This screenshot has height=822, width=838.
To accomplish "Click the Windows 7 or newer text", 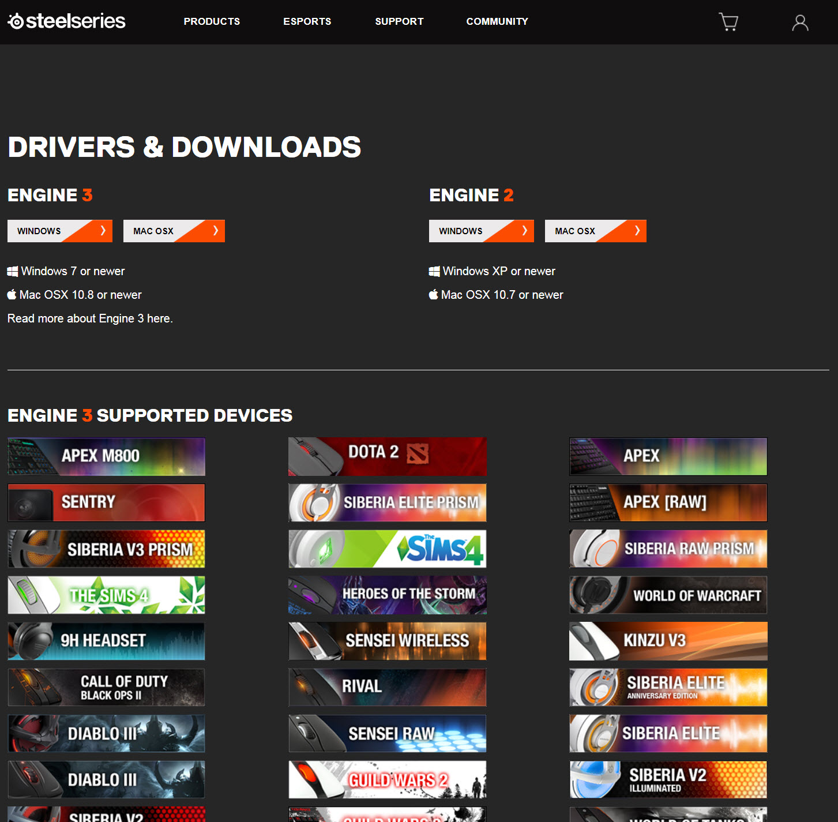I will [73, 271].
